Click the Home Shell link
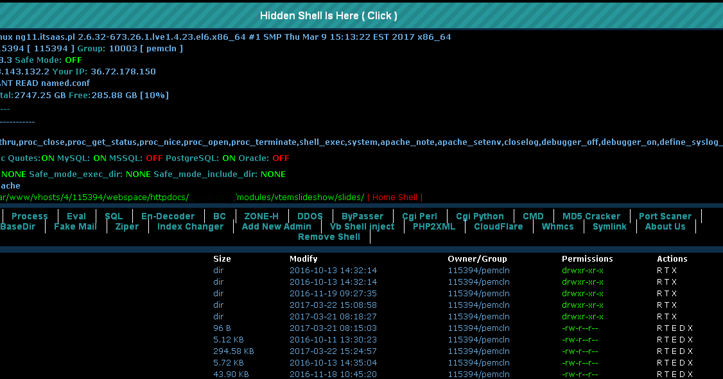The width and height of the screenshot is (723, 379). click(396, 197)
